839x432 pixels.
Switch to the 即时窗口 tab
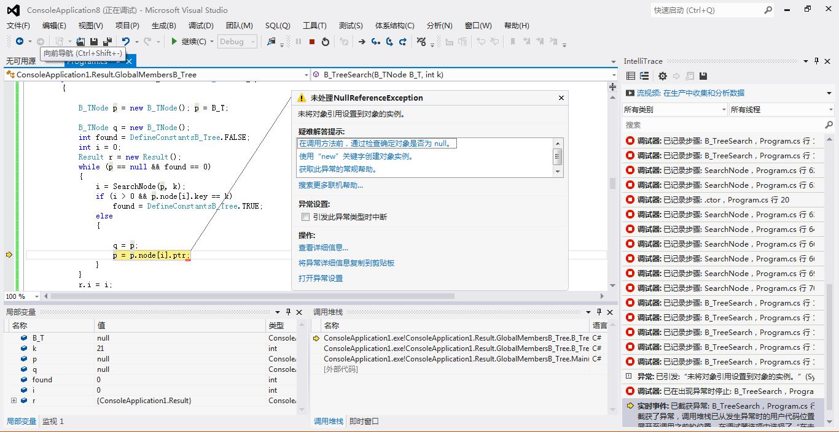[x=364, y=421]
